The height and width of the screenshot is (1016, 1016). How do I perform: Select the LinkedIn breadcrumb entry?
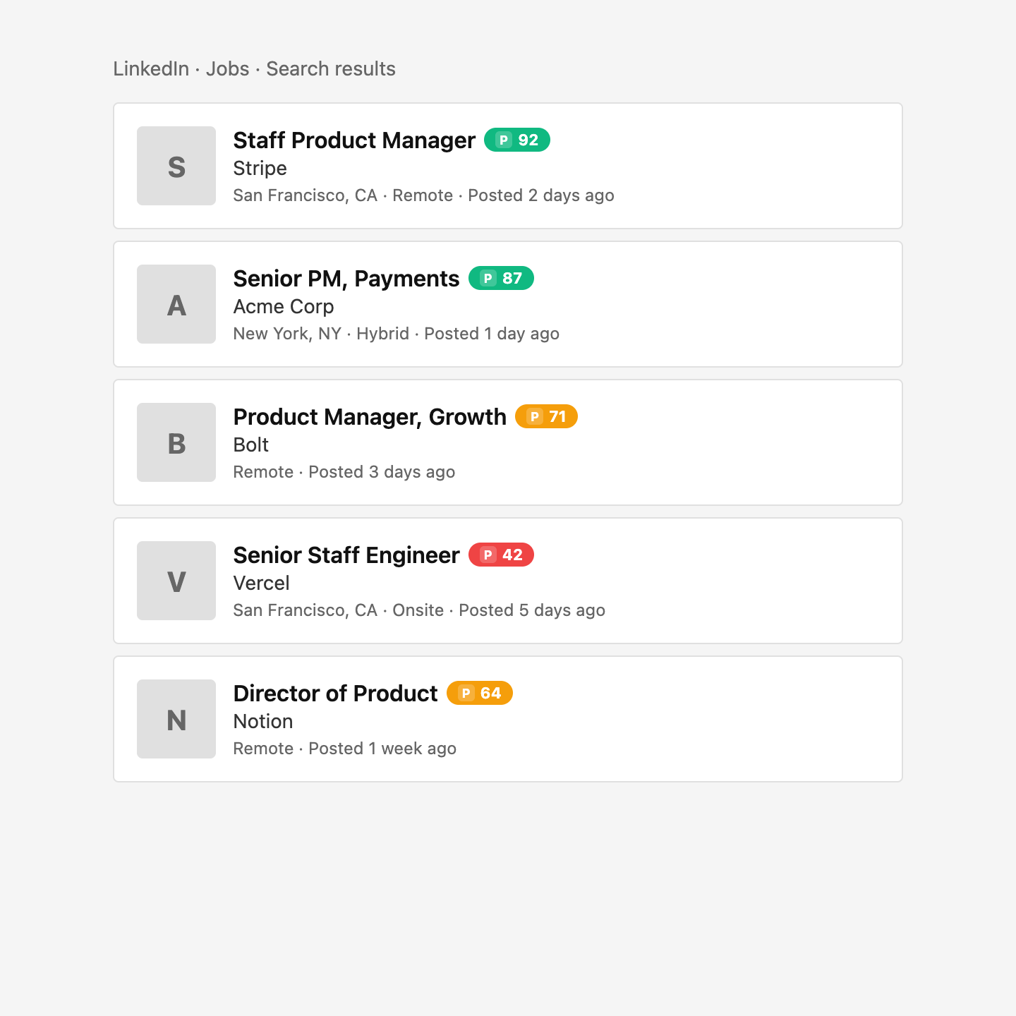point(151,68)
